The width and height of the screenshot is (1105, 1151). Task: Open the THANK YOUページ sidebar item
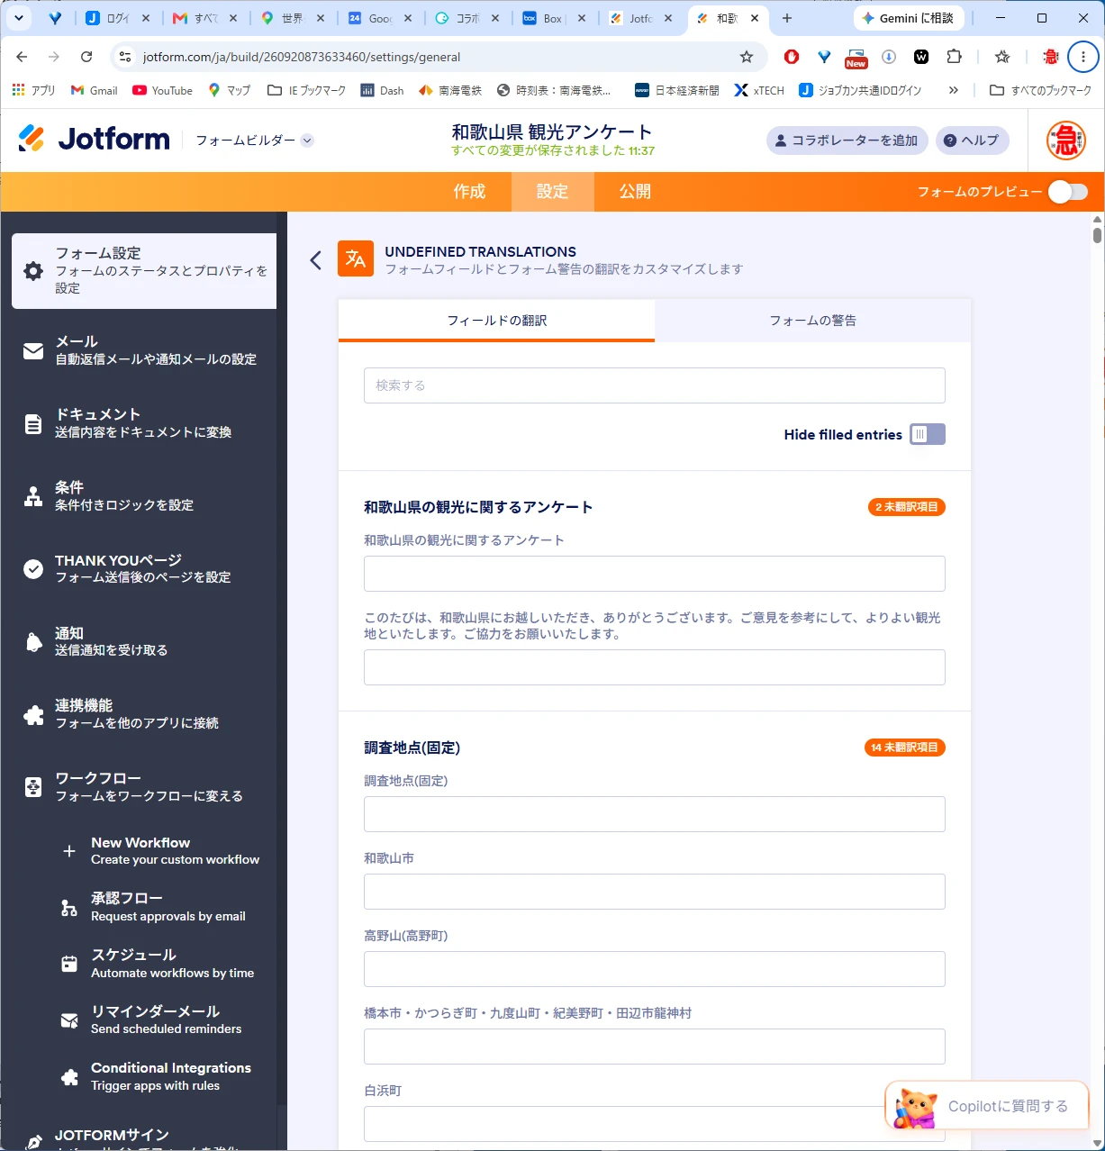point(144,568)
